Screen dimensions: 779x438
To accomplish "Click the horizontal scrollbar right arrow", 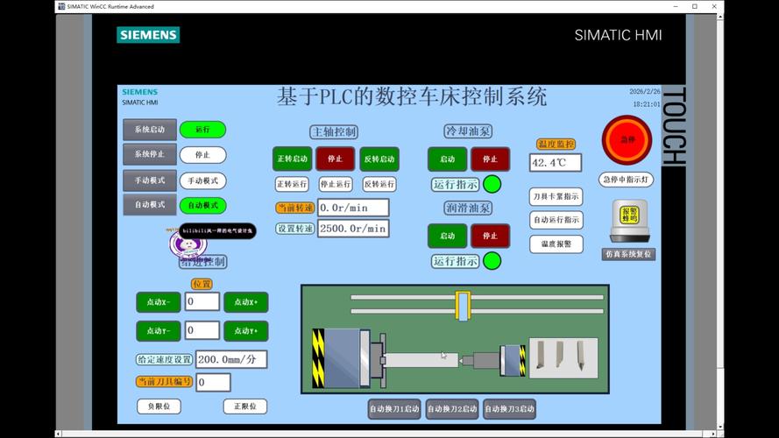I will pos(713,434).
